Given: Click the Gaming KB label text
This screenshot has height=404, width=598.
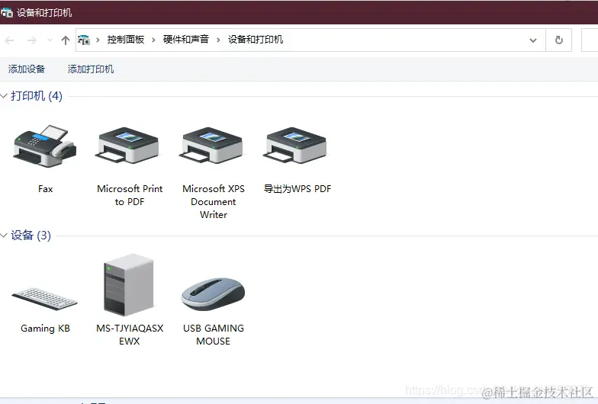Looking at the screenshot, I should tap(46, 328).
